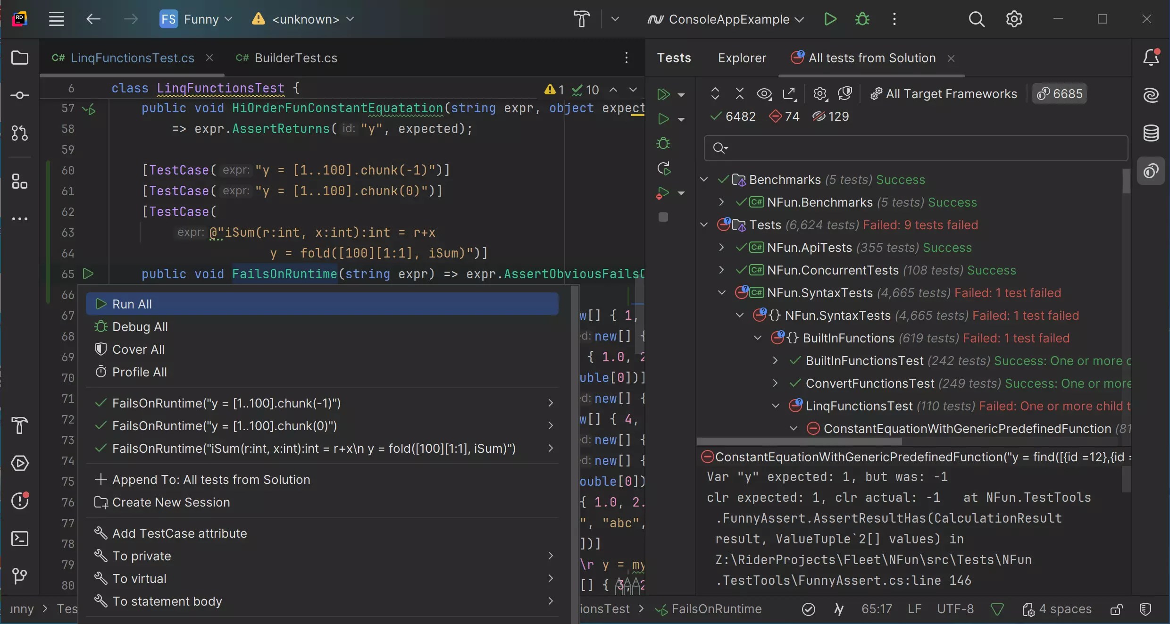Toggle the failed tests filter showing 74
The width and height of the screenshot is (1170, 624).
784,116
